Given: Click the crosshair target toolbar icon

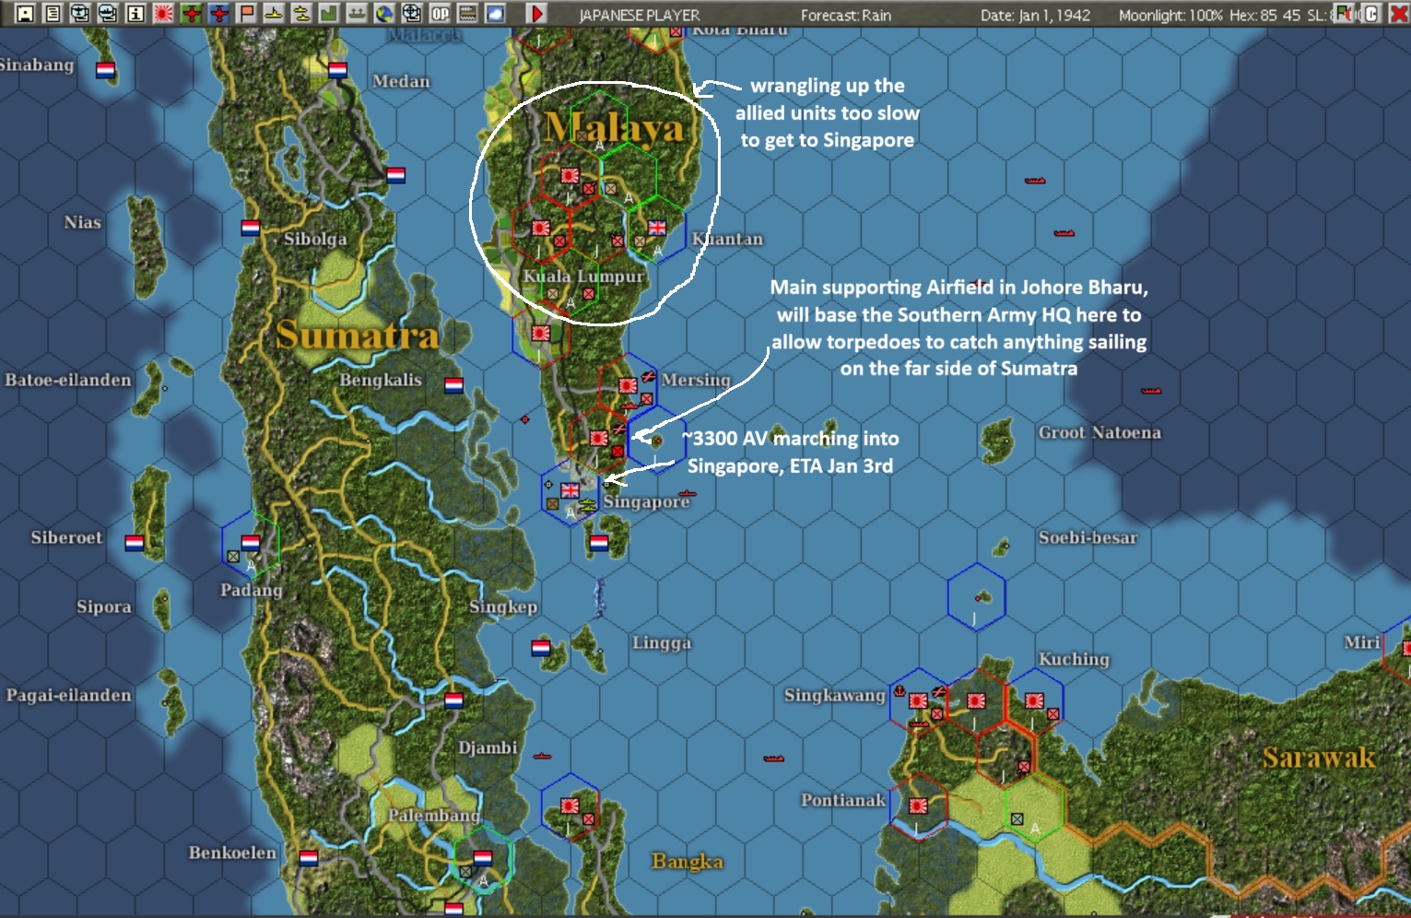Looking at the screenshot, I should tap(412, 13).
